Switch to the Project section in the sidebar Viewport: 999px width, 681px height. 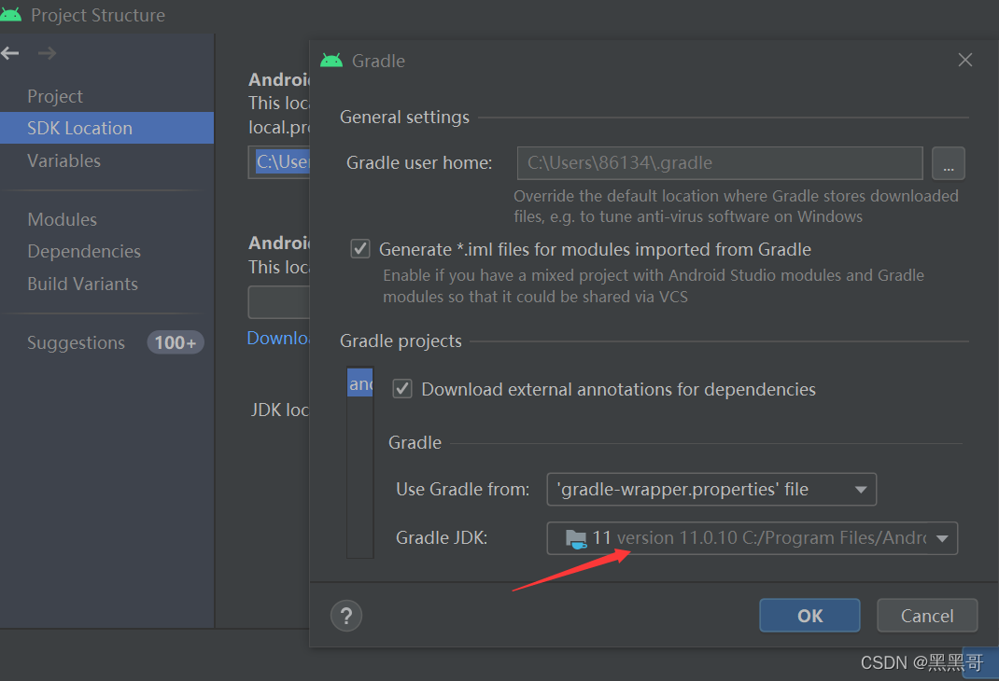55,95
